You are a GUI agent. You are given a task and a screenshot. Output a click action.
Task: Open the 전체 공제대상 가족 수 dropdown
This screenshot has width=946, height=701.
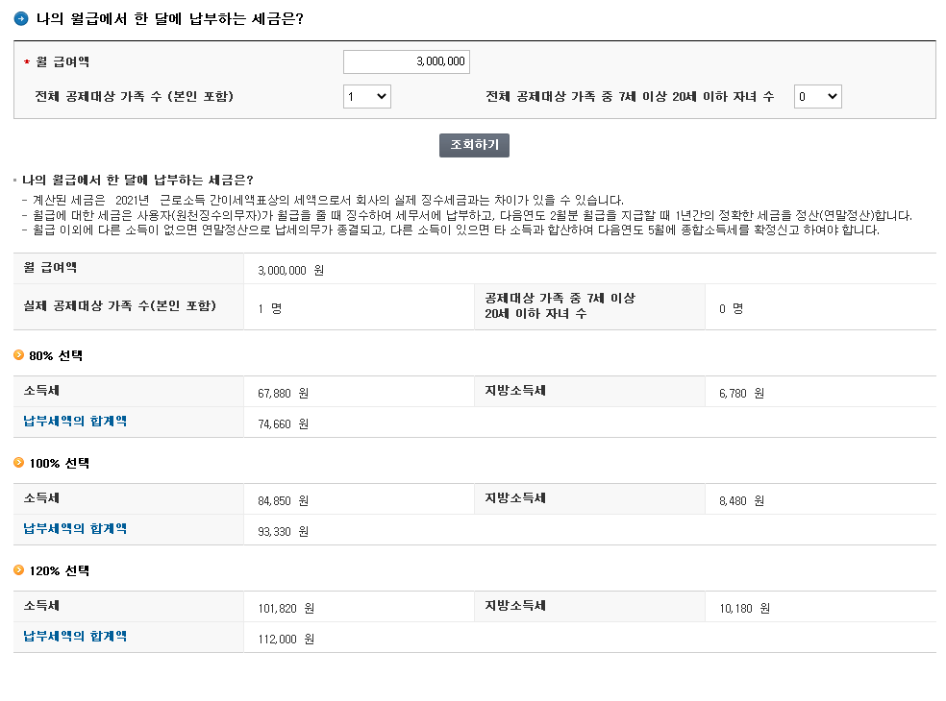coord(367,96)
